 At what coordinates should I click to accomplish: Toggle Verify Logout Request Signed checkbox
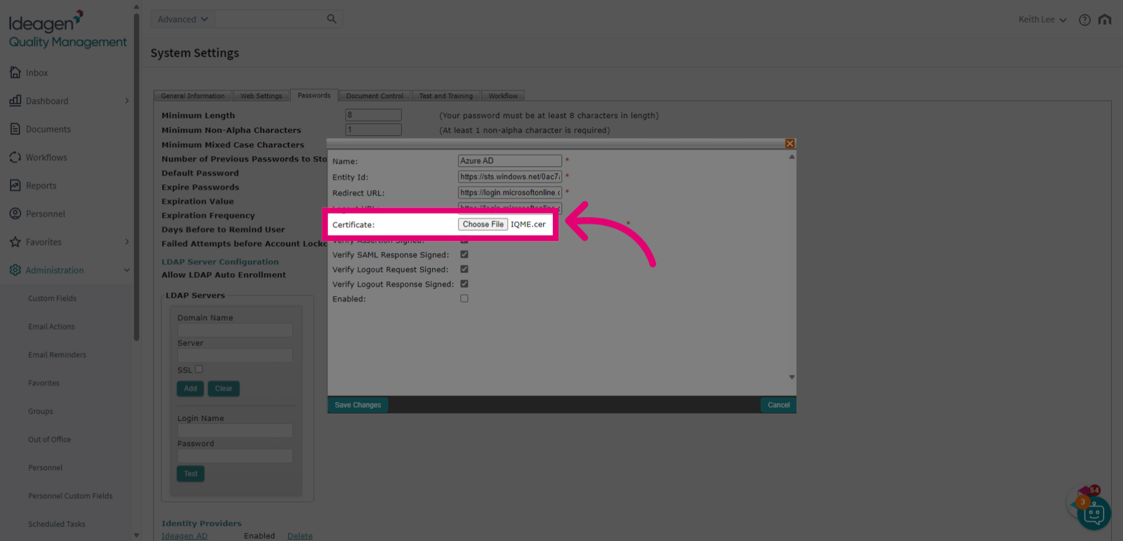tap(464, 269)
